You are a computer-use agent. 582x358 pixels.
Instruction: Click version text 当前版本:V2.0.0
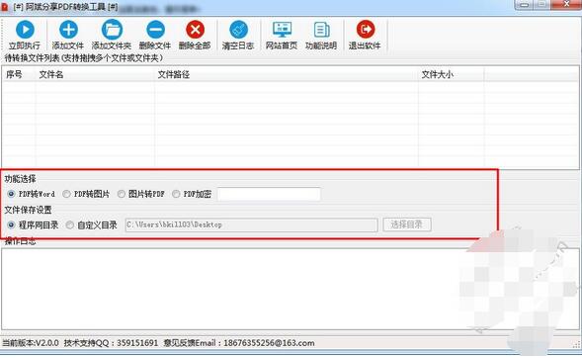[x=31, y=343]
